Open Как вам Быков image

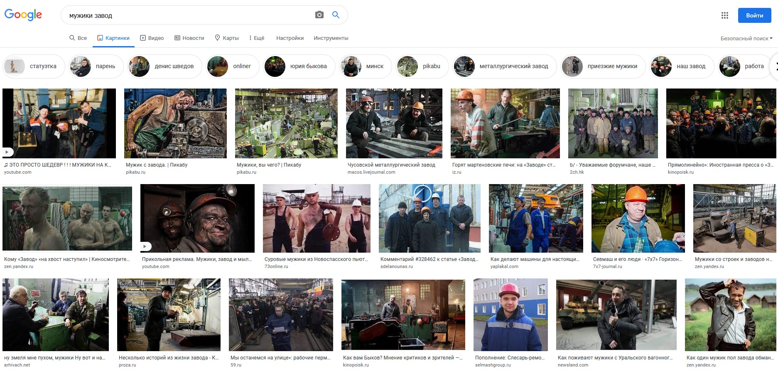pyautogui.click(x=403, y=315)
